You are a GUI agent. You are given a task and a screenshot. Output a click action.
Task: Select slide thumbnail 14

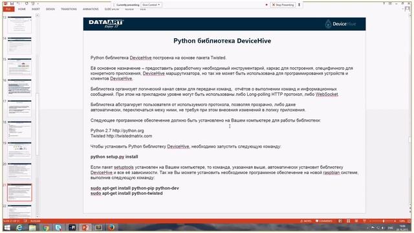click(19, 45)
